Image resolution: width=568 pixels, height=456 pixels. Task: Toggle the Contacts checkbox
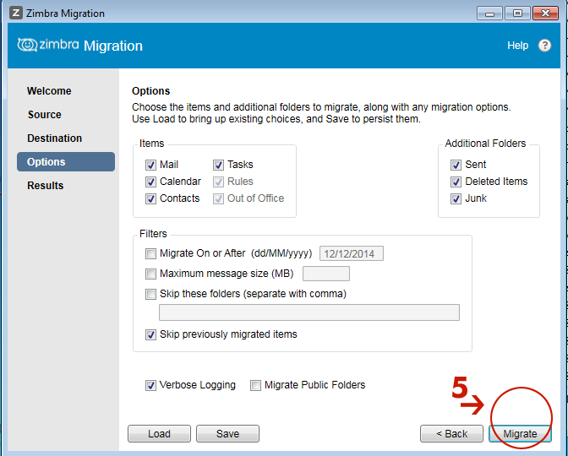tap(150, 198)
